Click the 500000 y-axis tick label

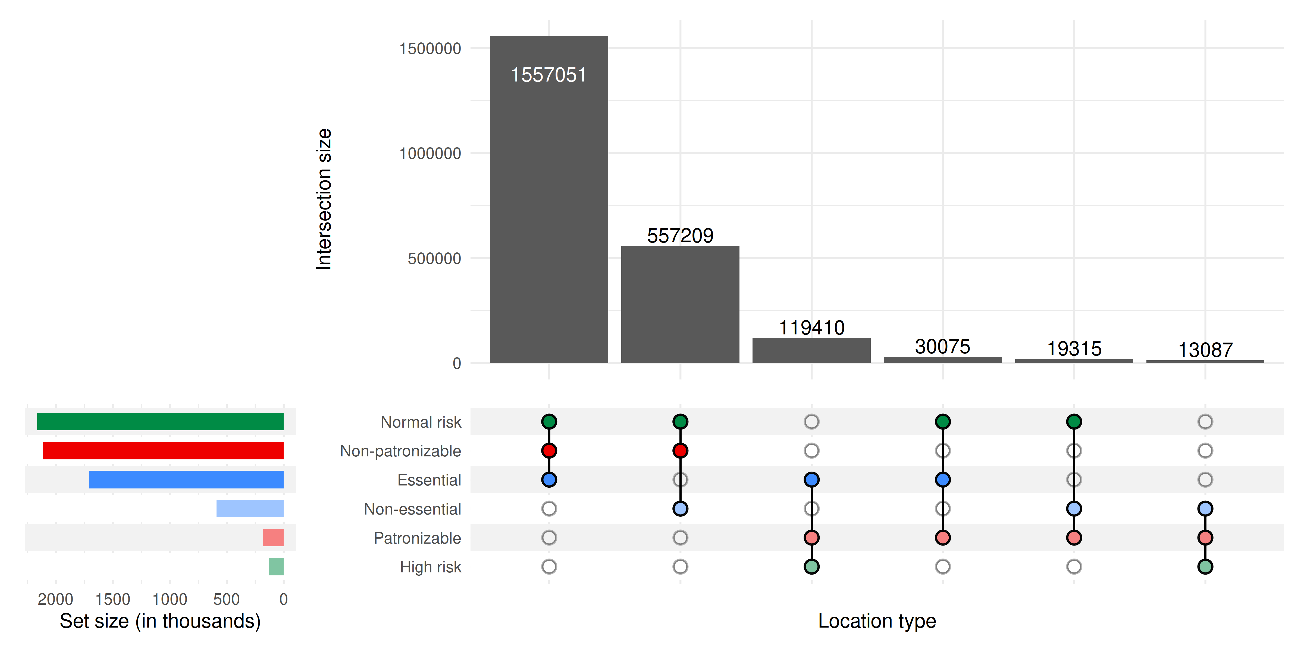[x=434, y=259]
